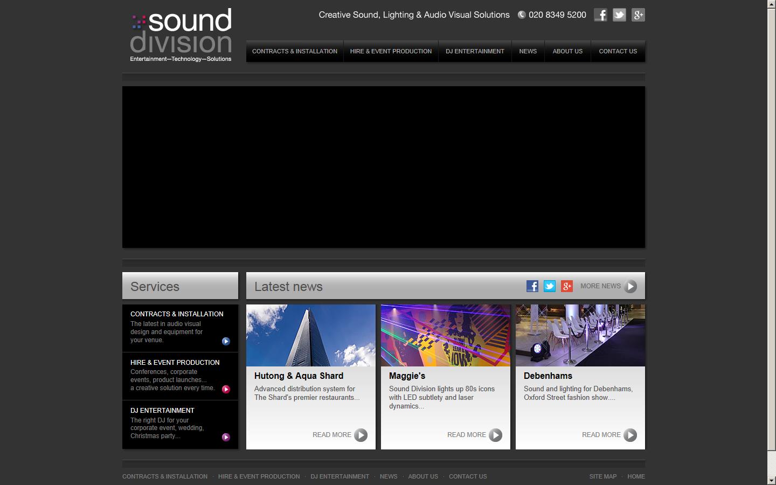Image resolution: width=776 pixels, height=485 pixels.
Task: Expand Contracts & Installation with its arrow button
Action: 225,341
